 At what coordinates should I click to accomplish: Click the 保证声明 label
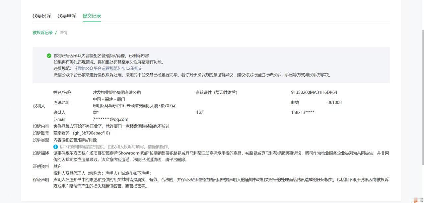coord(41,180)
